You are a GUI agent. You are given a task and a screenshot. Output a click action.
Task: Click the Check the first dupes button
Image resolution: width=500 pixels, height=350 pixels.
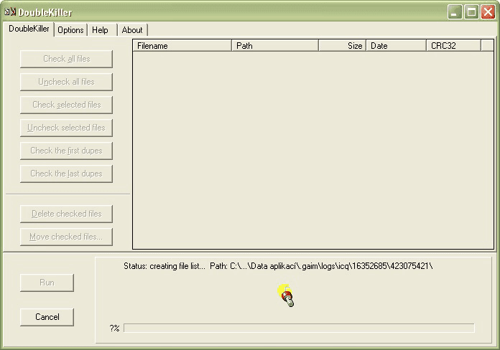click(x=66, y=151)
